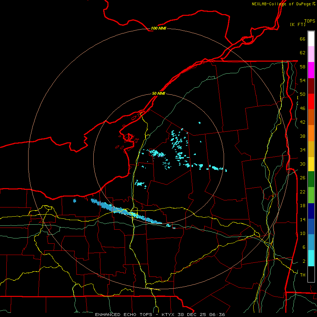
Task: Click the NEXLAB-College of DuPage credit text
Action: tap(283, 4)
